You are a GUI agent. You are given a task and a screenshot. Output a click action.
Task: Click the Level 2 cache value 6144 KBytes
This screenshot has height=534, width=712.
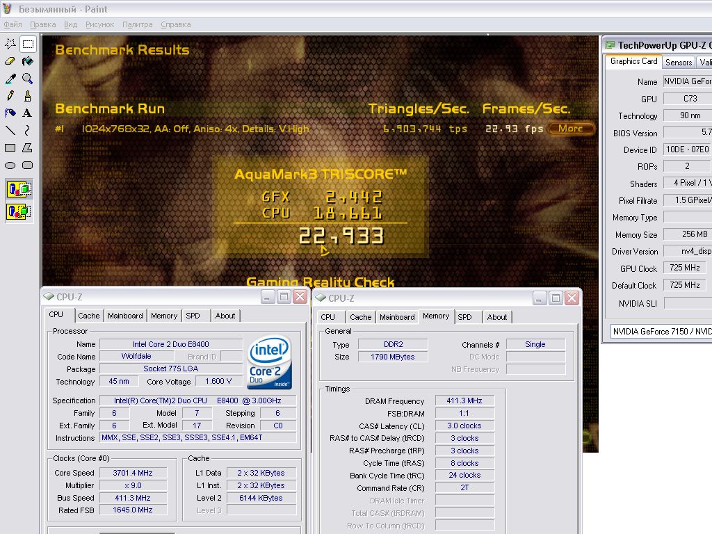click(261, 498)
